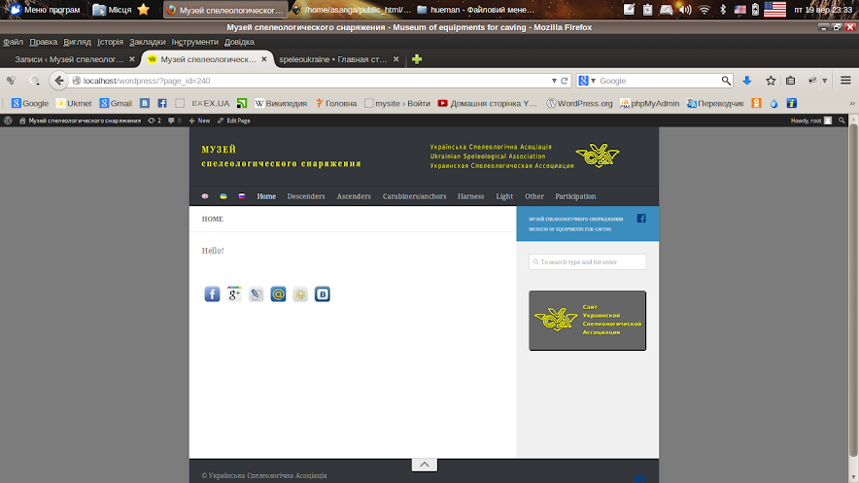Open the admin bar search magnifier
Viewport: 859px width, 483px height.
(842, 121)
